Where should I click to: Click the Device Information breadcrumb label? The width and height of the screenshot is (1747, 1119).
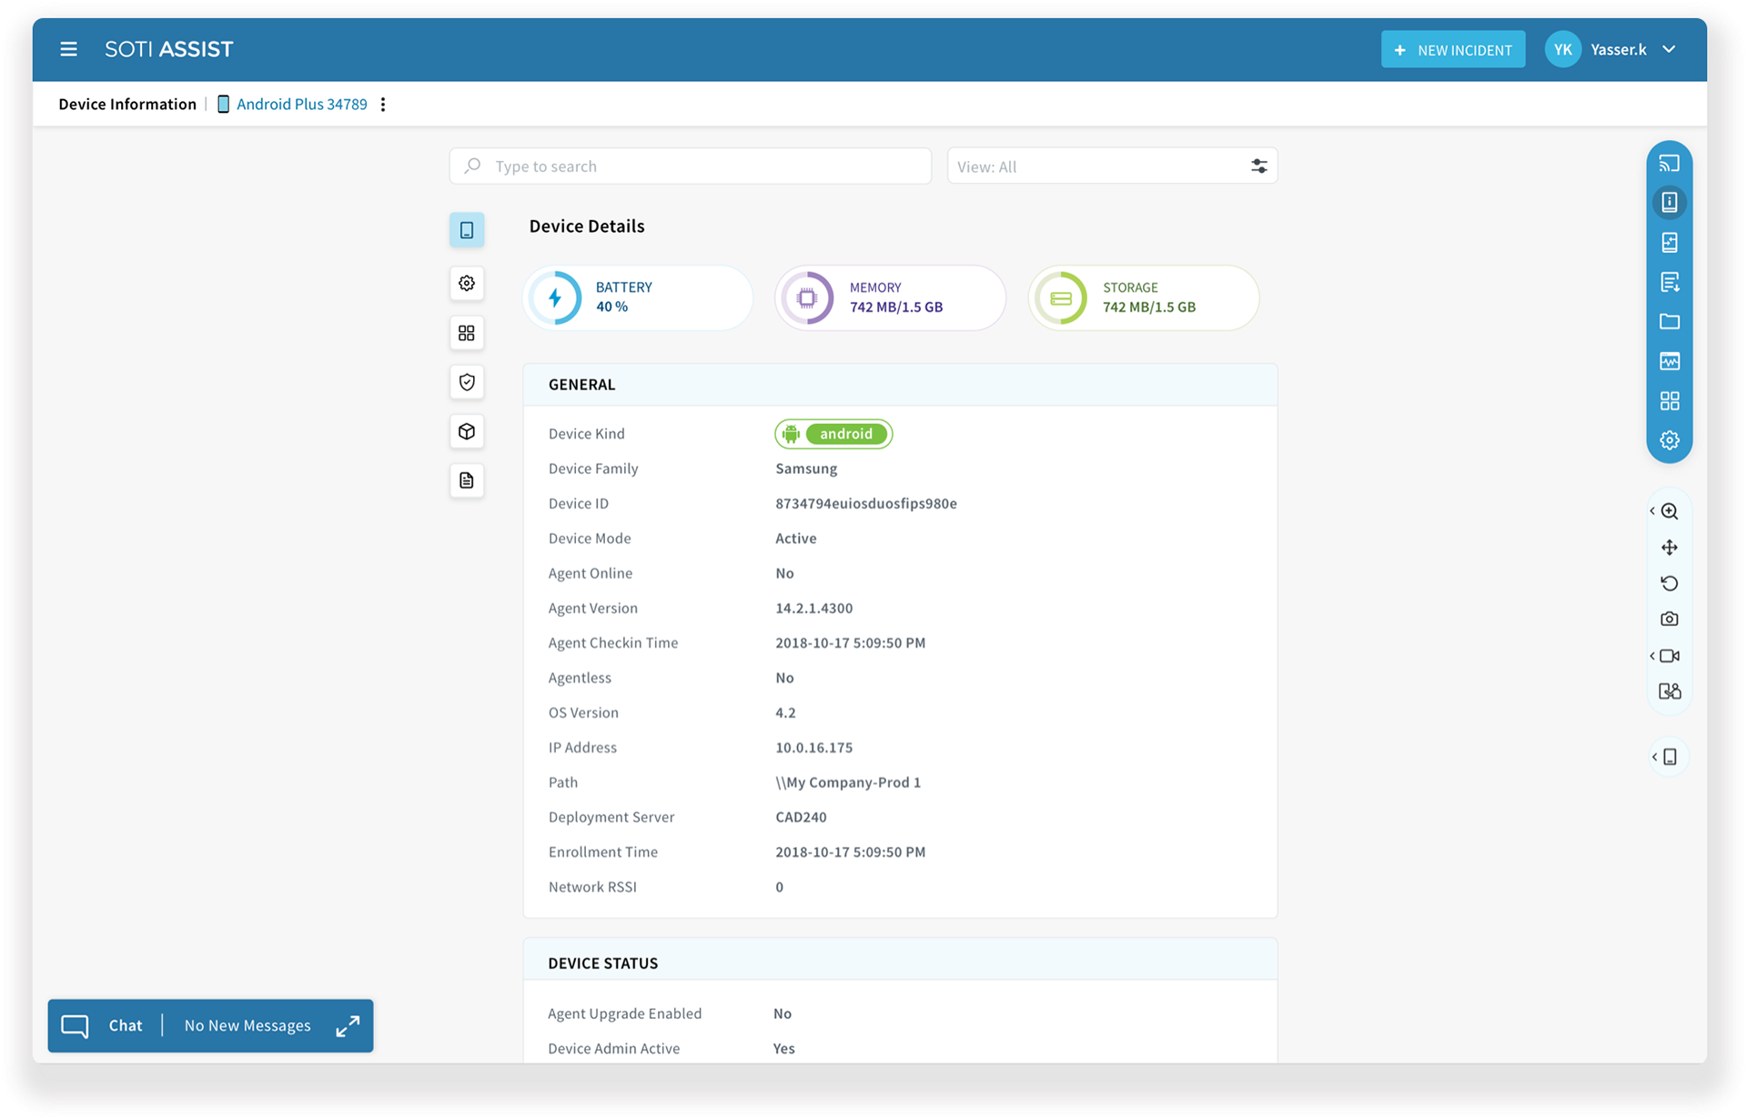[x=127, y=104]
